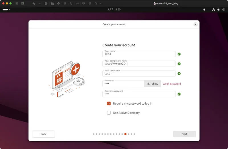This screenshot has height=149, width=228.
Task: Focus the Password input field
Action: point(123,84)
